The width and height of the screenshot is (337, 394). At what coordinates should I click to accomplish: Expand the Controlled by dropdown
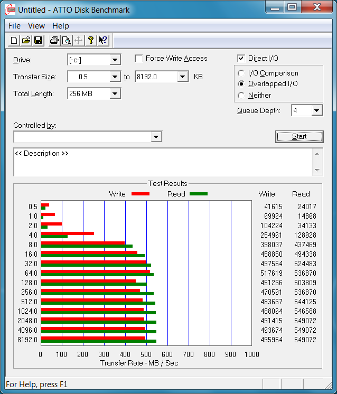156,137
